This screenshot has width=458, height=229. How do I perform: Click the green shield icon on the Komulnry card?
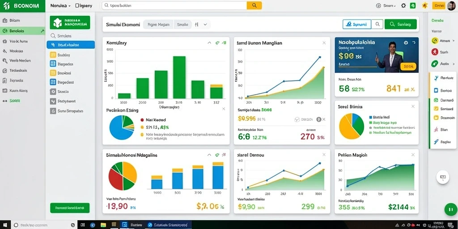(217, 43)
